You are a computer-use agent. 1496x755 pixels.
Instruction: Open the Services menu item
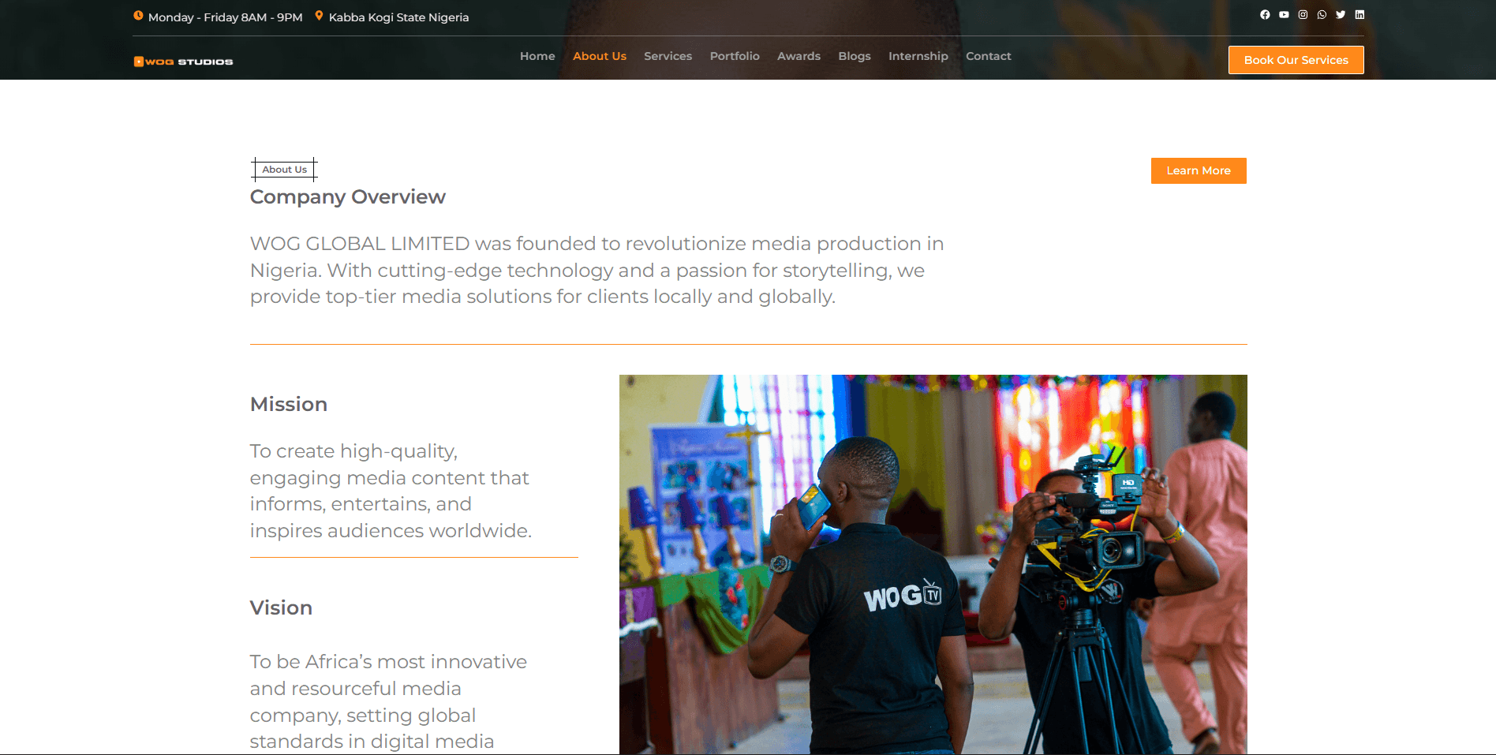coord(668,56)
